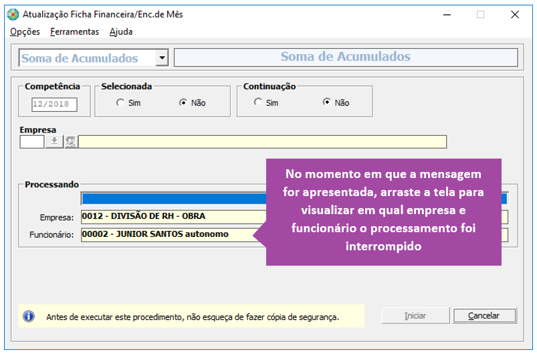
Task: Close the Atualização Ficha Financeira window
Action: (x=515, y=15)
